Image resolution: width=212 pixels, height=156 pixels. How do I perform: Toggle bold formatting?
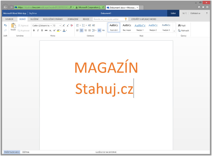34,30
